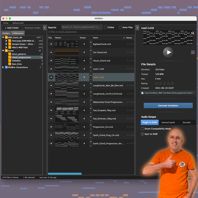
Task: Play Melancholy Chord Progression preview
Action: coord(51,102)
